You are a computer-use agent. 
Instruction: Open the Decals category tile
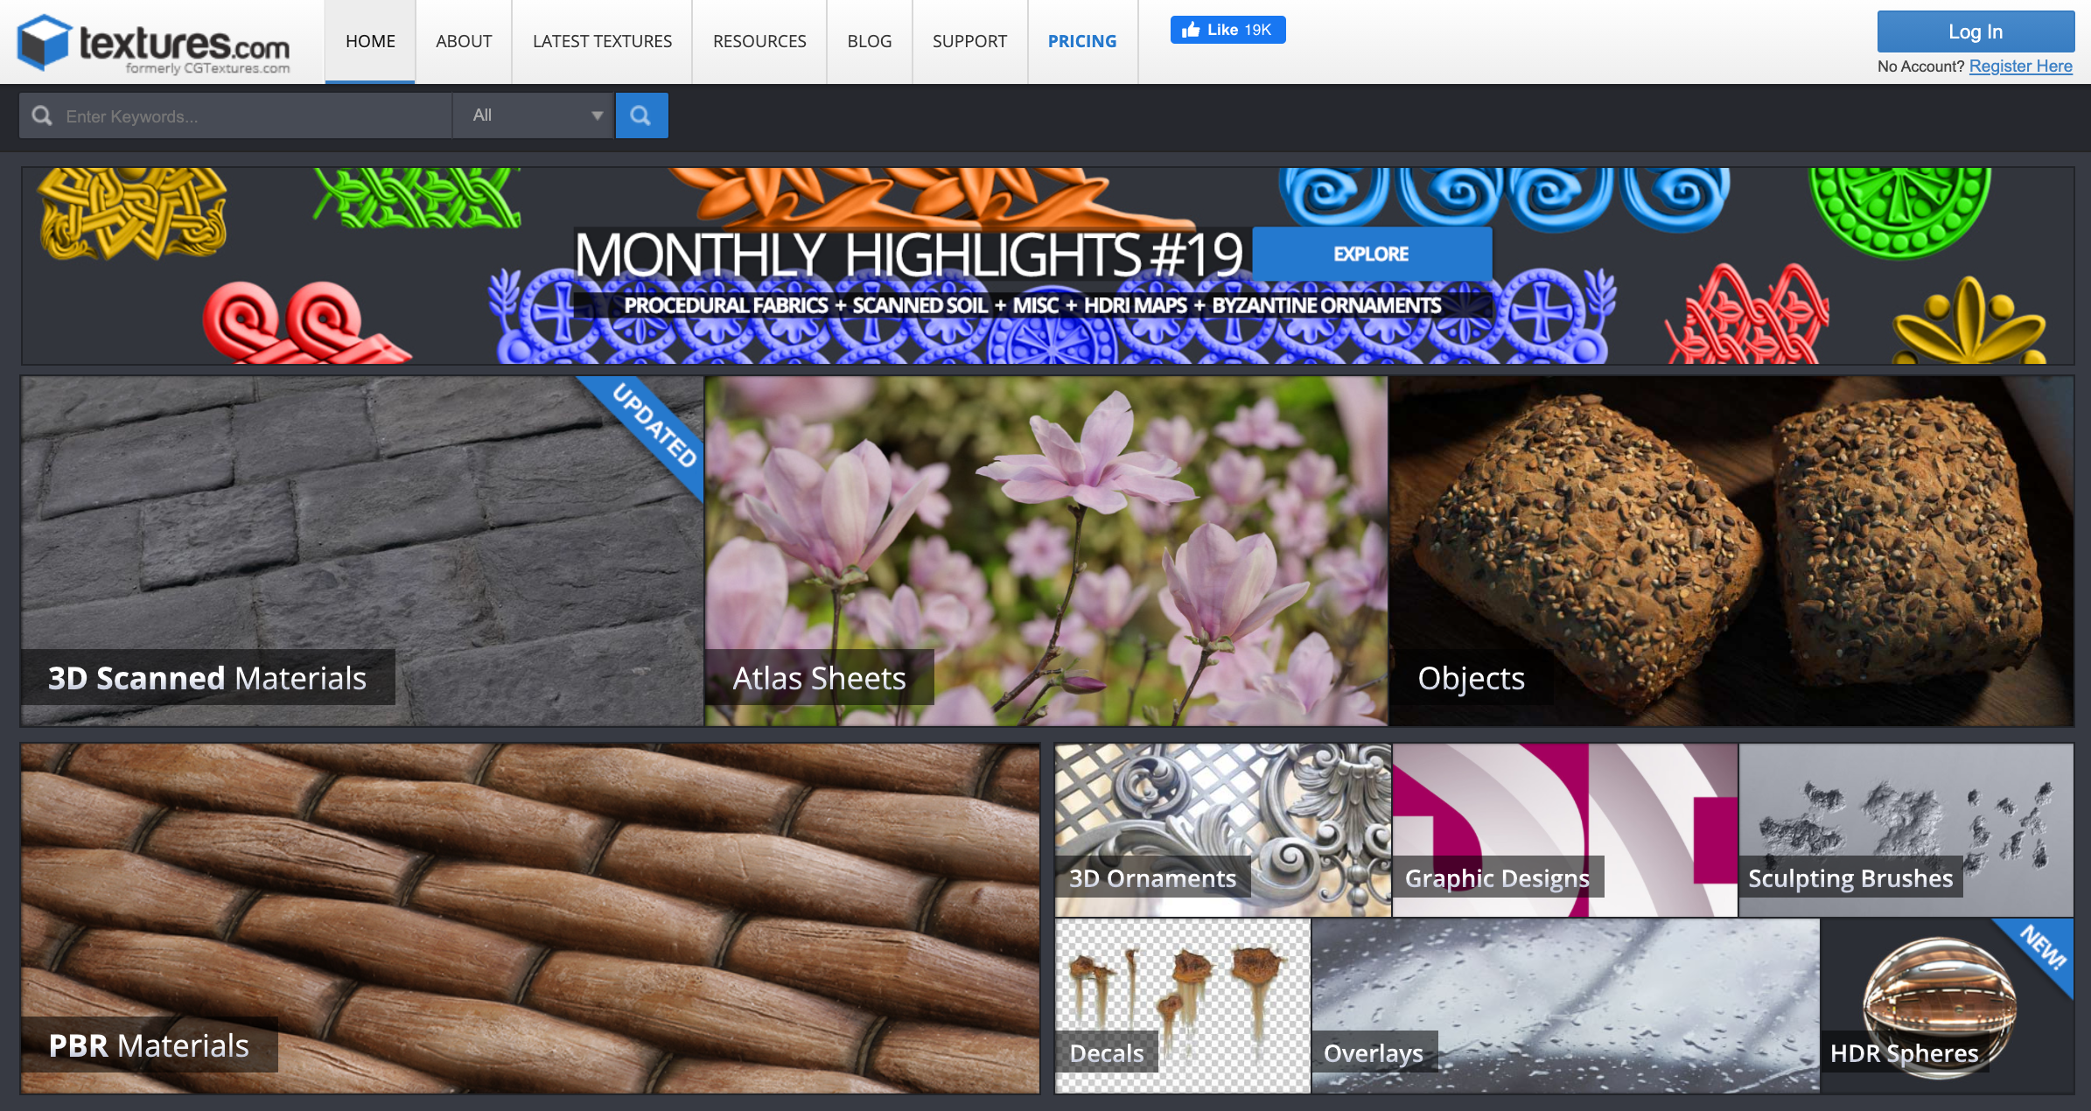click(x=1182, y=1006)
